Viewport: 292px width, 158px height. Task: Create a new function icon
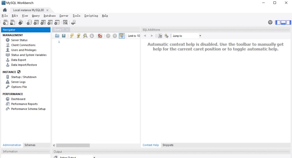(x=57, y=22)
